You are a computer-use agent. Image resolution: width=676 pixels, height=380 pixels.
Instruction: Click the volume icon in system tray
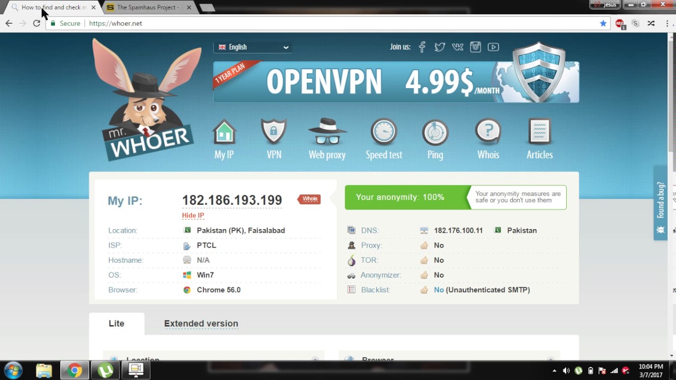click(566, 370)
